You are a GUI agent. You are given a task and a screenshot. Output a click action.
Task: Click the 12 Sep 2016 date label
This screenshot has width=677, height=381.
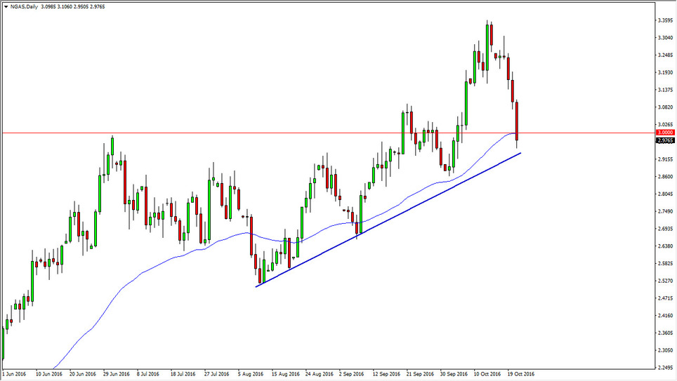[386, 374]
